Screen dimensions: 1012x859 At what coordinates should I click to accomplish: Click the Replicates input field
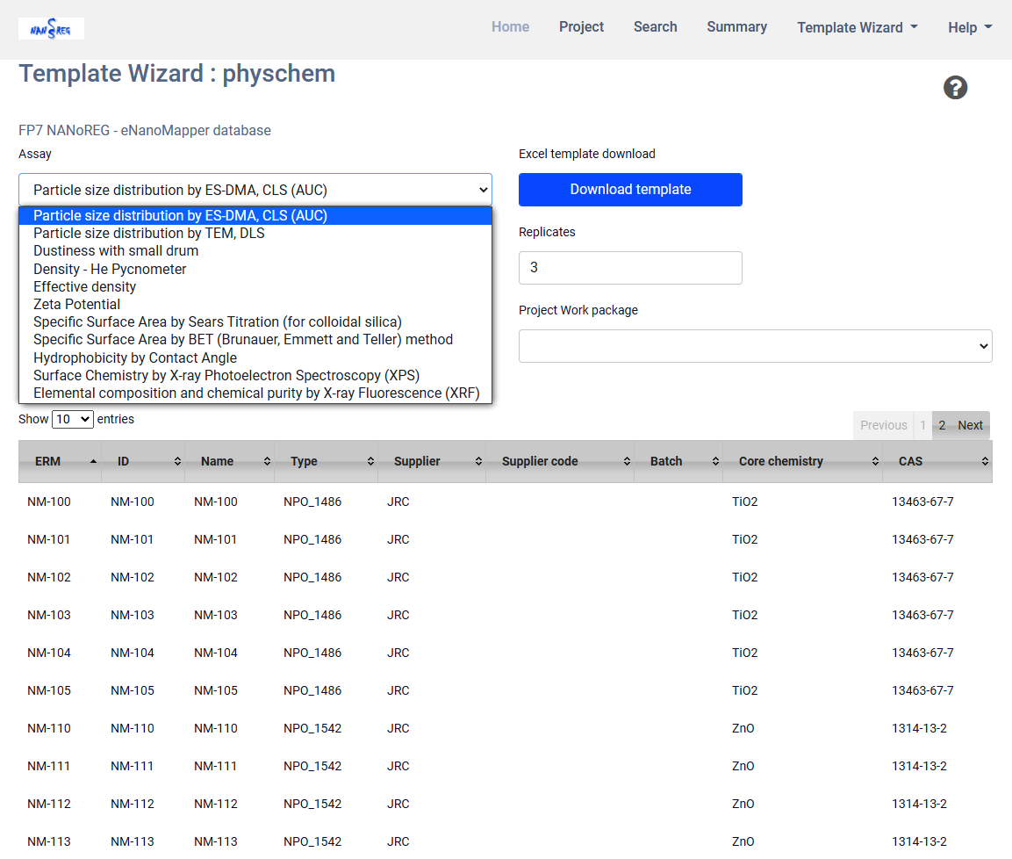click(x=630, y=268)
